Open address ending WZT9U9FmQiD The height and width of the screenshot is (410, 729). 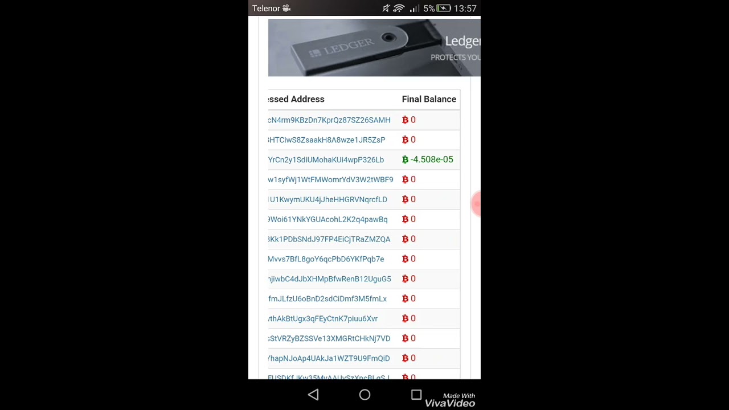(329, 359)
